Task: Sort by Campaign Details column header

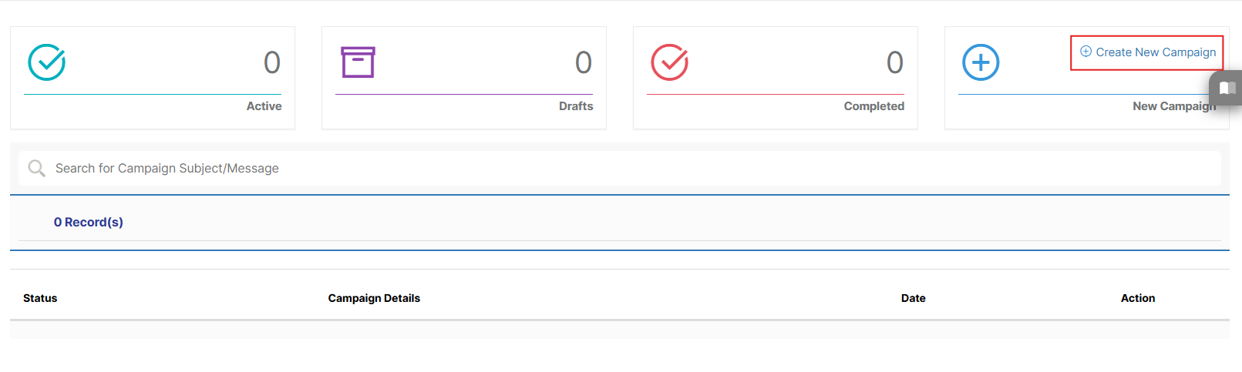Action: (374, 298)
